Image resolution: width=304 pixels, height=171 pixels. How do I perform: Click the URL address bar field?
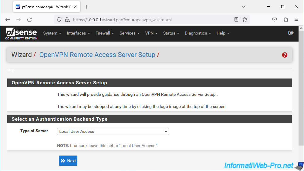click(151, 20)
